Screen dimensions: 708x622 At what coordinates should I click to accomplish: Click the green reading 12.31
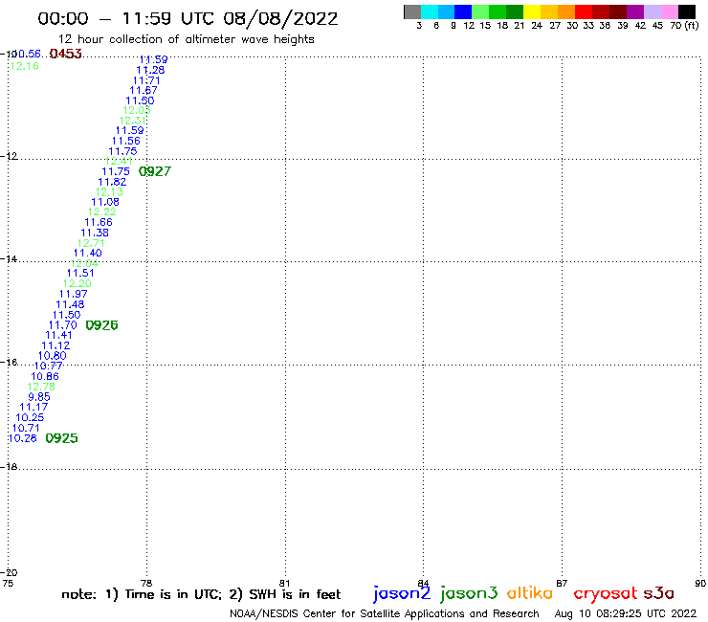point(133,121)
